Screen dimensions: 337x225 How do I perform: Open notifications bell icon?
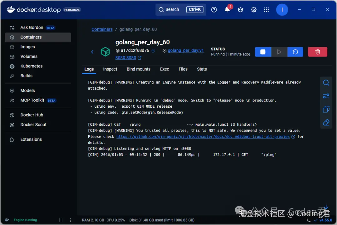click(x=227, y=10)
